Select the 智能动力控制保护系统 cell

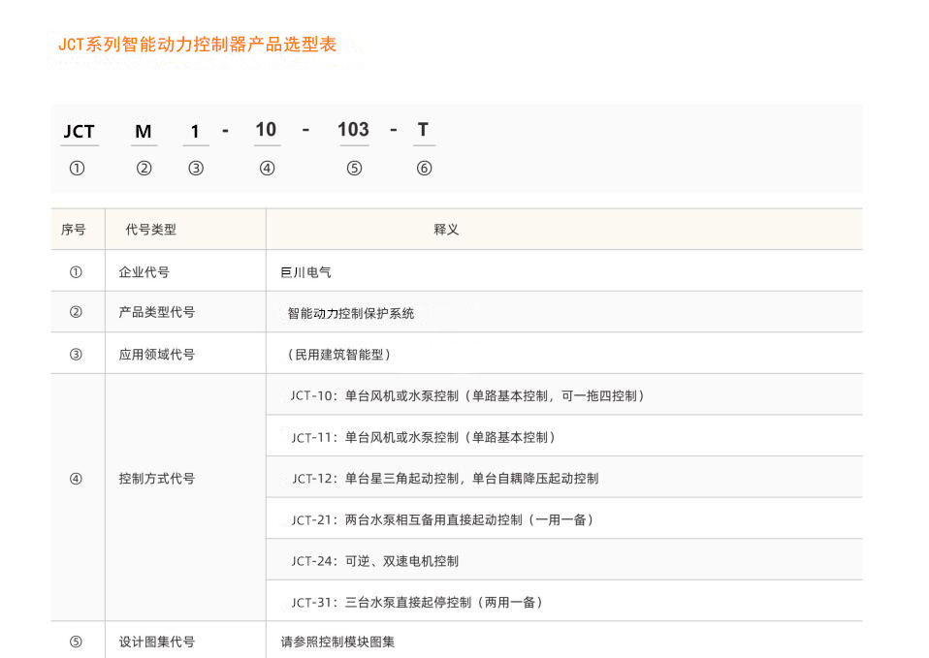[x=350, y=314]
